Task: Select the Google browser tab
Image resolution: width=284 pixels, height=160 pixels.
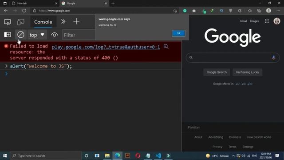Action: [84, 3]
